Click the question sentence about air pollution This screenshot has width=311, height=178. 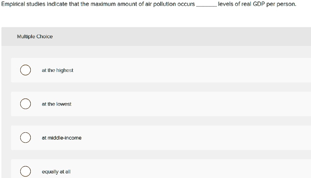pyautogui.click(x=148, y=4)
